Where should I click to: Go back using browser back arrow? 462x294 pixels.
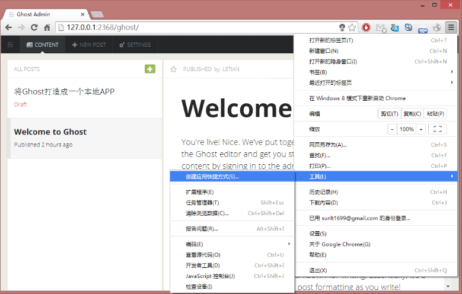click(8, 27)
